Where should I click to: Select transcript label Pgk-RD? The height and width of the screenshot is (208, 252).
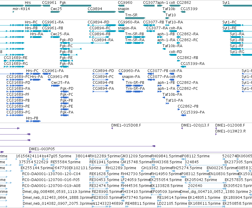pyautogui.click(x=66, y=40)
